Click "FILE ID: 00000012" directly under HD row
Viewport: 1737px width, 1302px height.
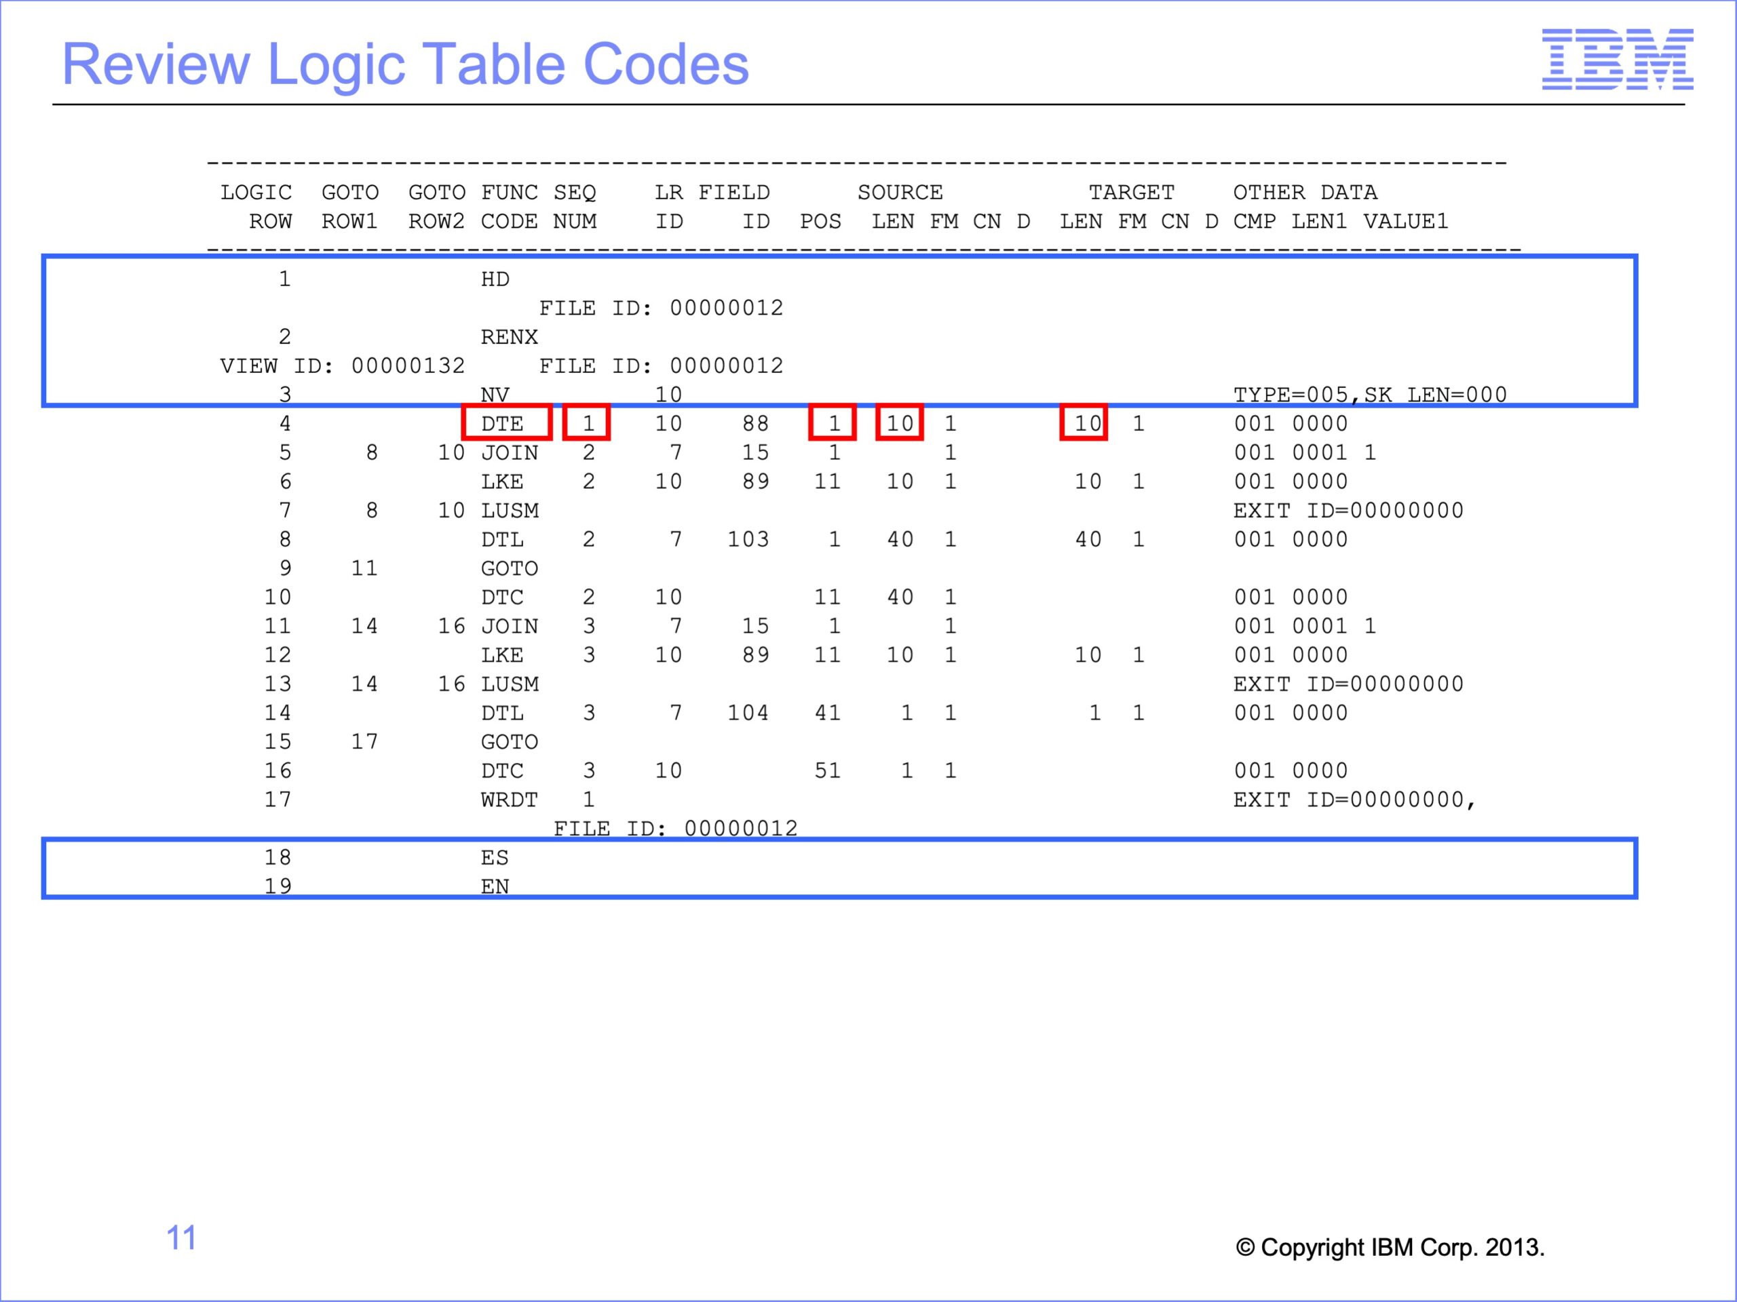coord(661,308)
